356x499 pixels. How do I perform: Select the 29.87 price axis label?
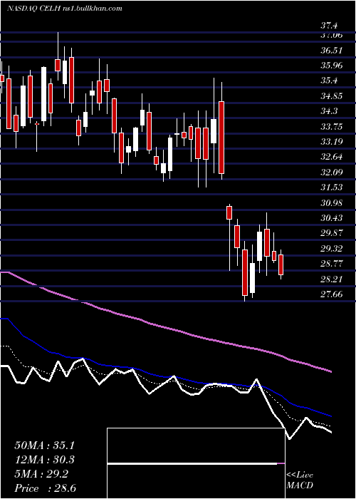[x=332, y=233]
